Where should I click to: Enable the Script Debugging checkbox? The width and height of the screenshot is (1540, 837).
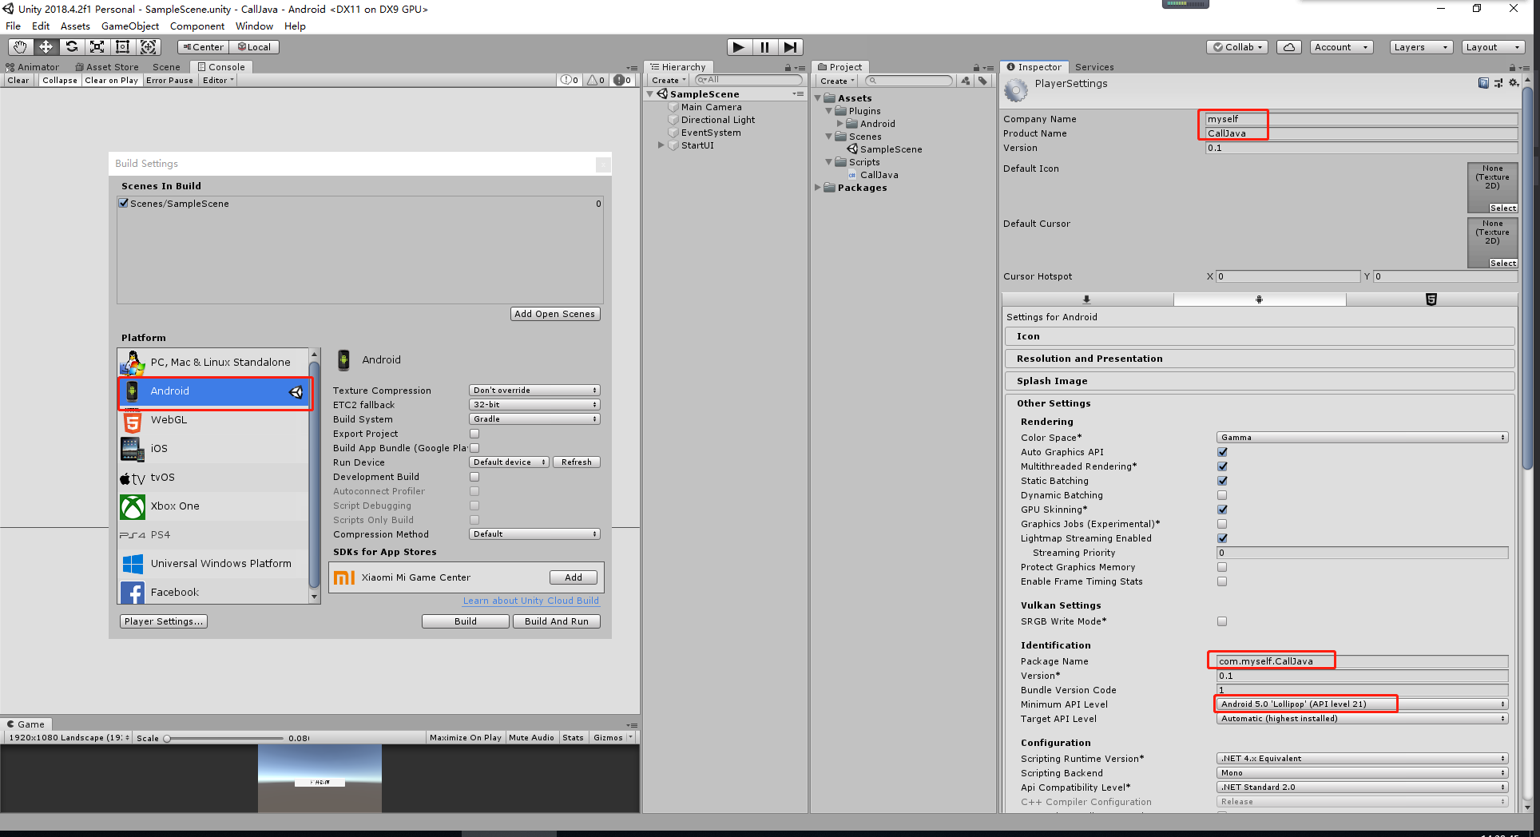click(474, 505)
